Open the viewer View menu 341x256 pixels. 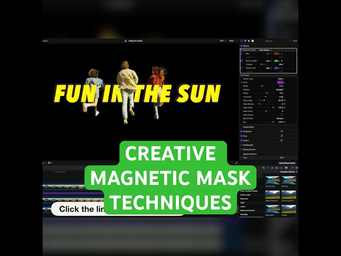[x=232, y=41]
